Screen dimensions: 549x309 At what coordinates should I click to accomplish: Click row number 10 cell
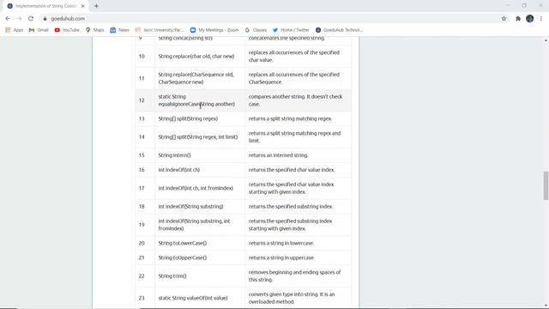tap(145, 57)
